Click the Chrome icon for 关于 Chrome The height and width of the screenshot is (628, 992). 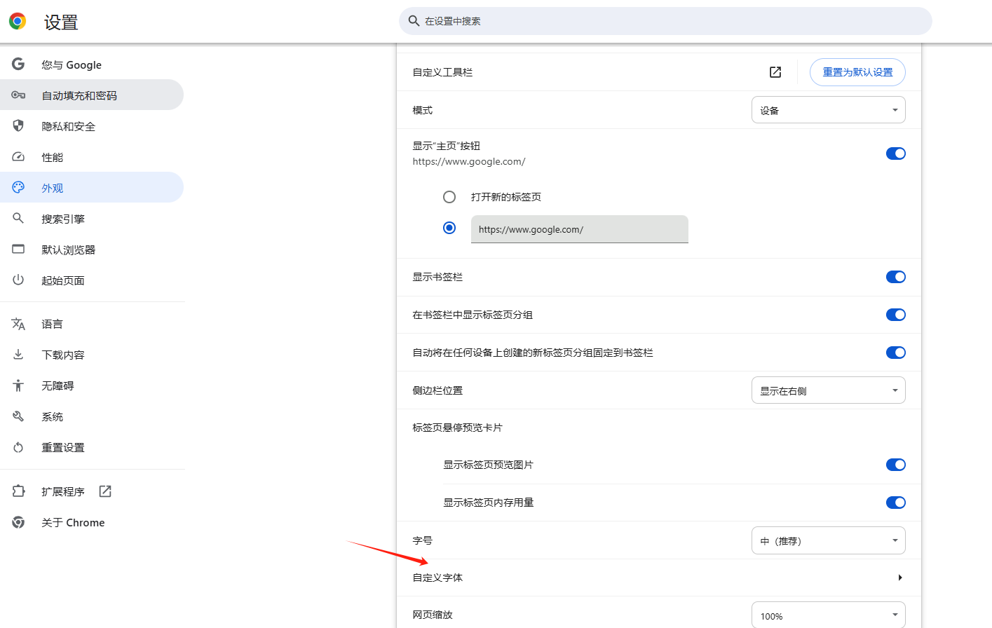[18, 522]
